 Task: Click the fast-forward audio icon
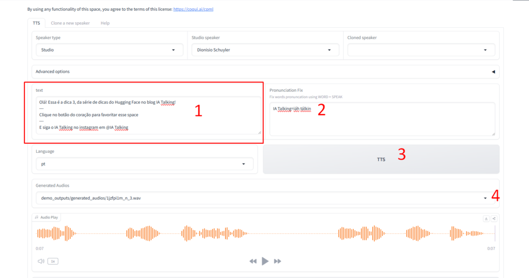coord(277,261)
